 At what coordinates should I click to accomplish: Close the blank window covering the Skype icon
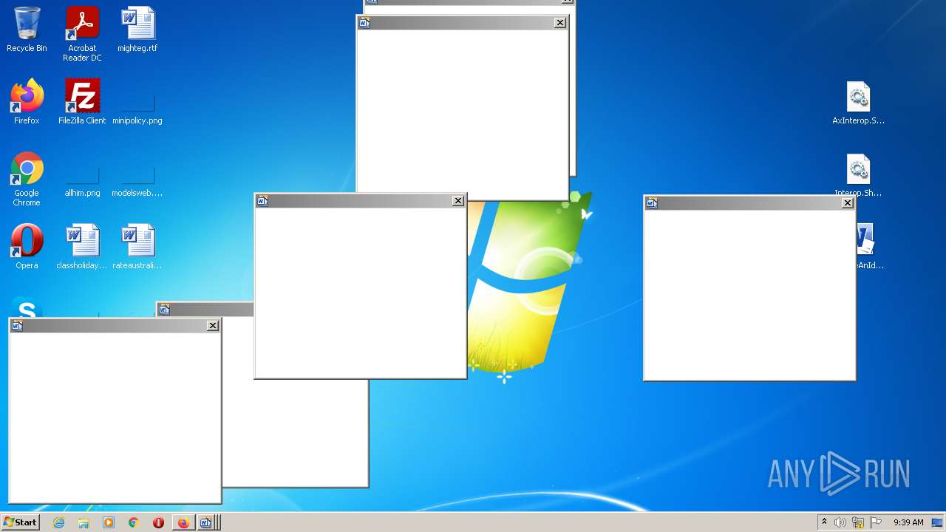213,326
